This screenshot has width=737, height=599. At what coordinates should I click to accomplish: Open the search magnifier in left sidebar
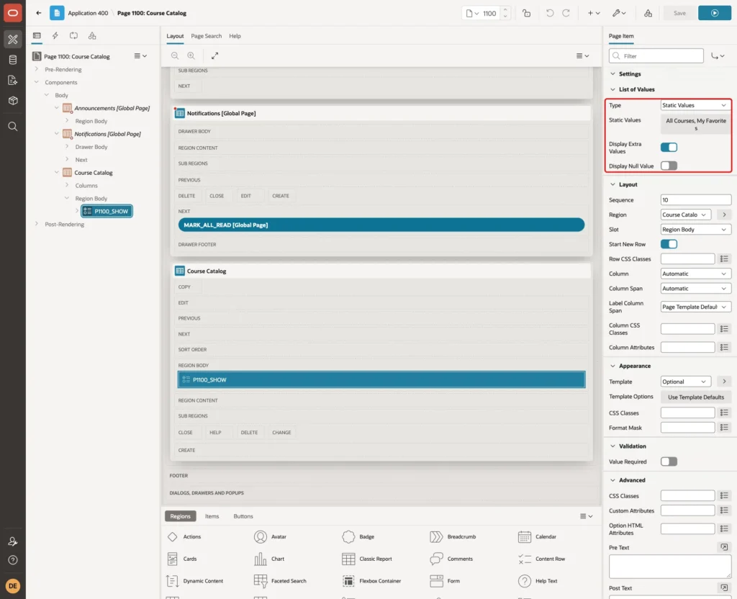[x=13, y=127]
